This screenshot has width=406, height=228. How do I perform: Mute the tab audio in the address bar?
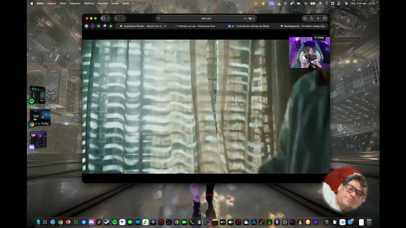(245, 18)
